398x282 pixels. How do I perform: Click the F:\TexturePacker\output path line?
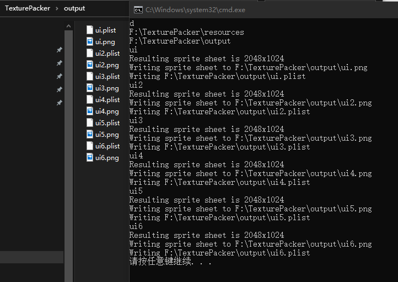click(180, 41)
